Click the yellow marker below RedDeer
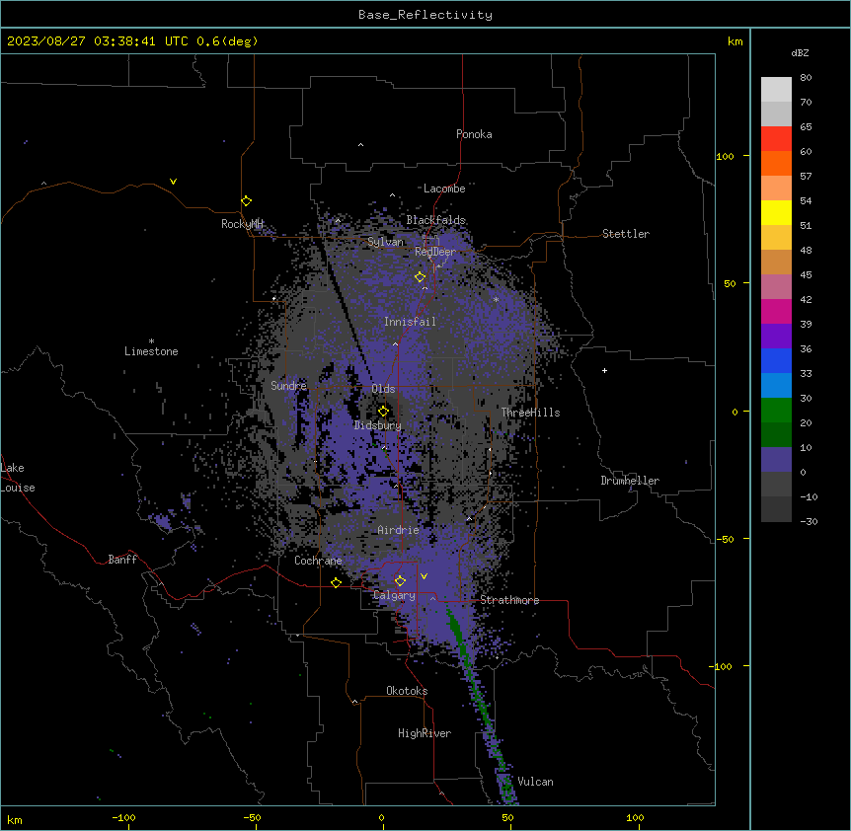 (421, 277)
